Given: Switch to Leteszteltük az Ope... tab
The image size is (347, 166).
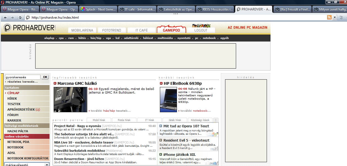Looking at the screenshot, I should point(176,9).
